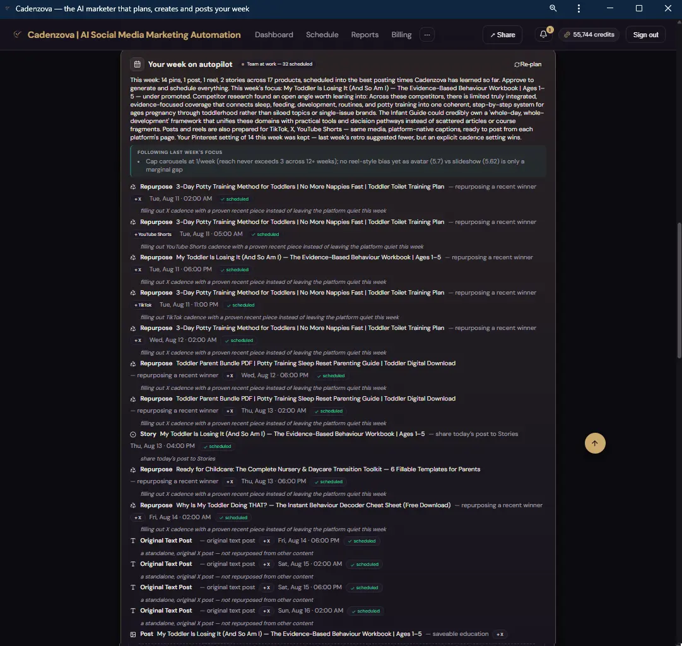
Task: Click the 'Wed, Aug 12 · 02:00 AM' timestamp
Action: [x=183, y=340]
